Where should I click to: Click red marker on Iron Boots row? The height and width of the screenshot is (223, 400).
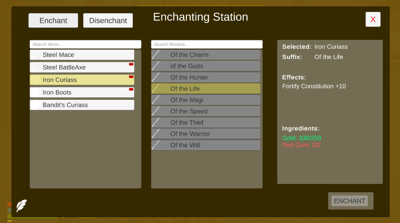click(131, 89)
